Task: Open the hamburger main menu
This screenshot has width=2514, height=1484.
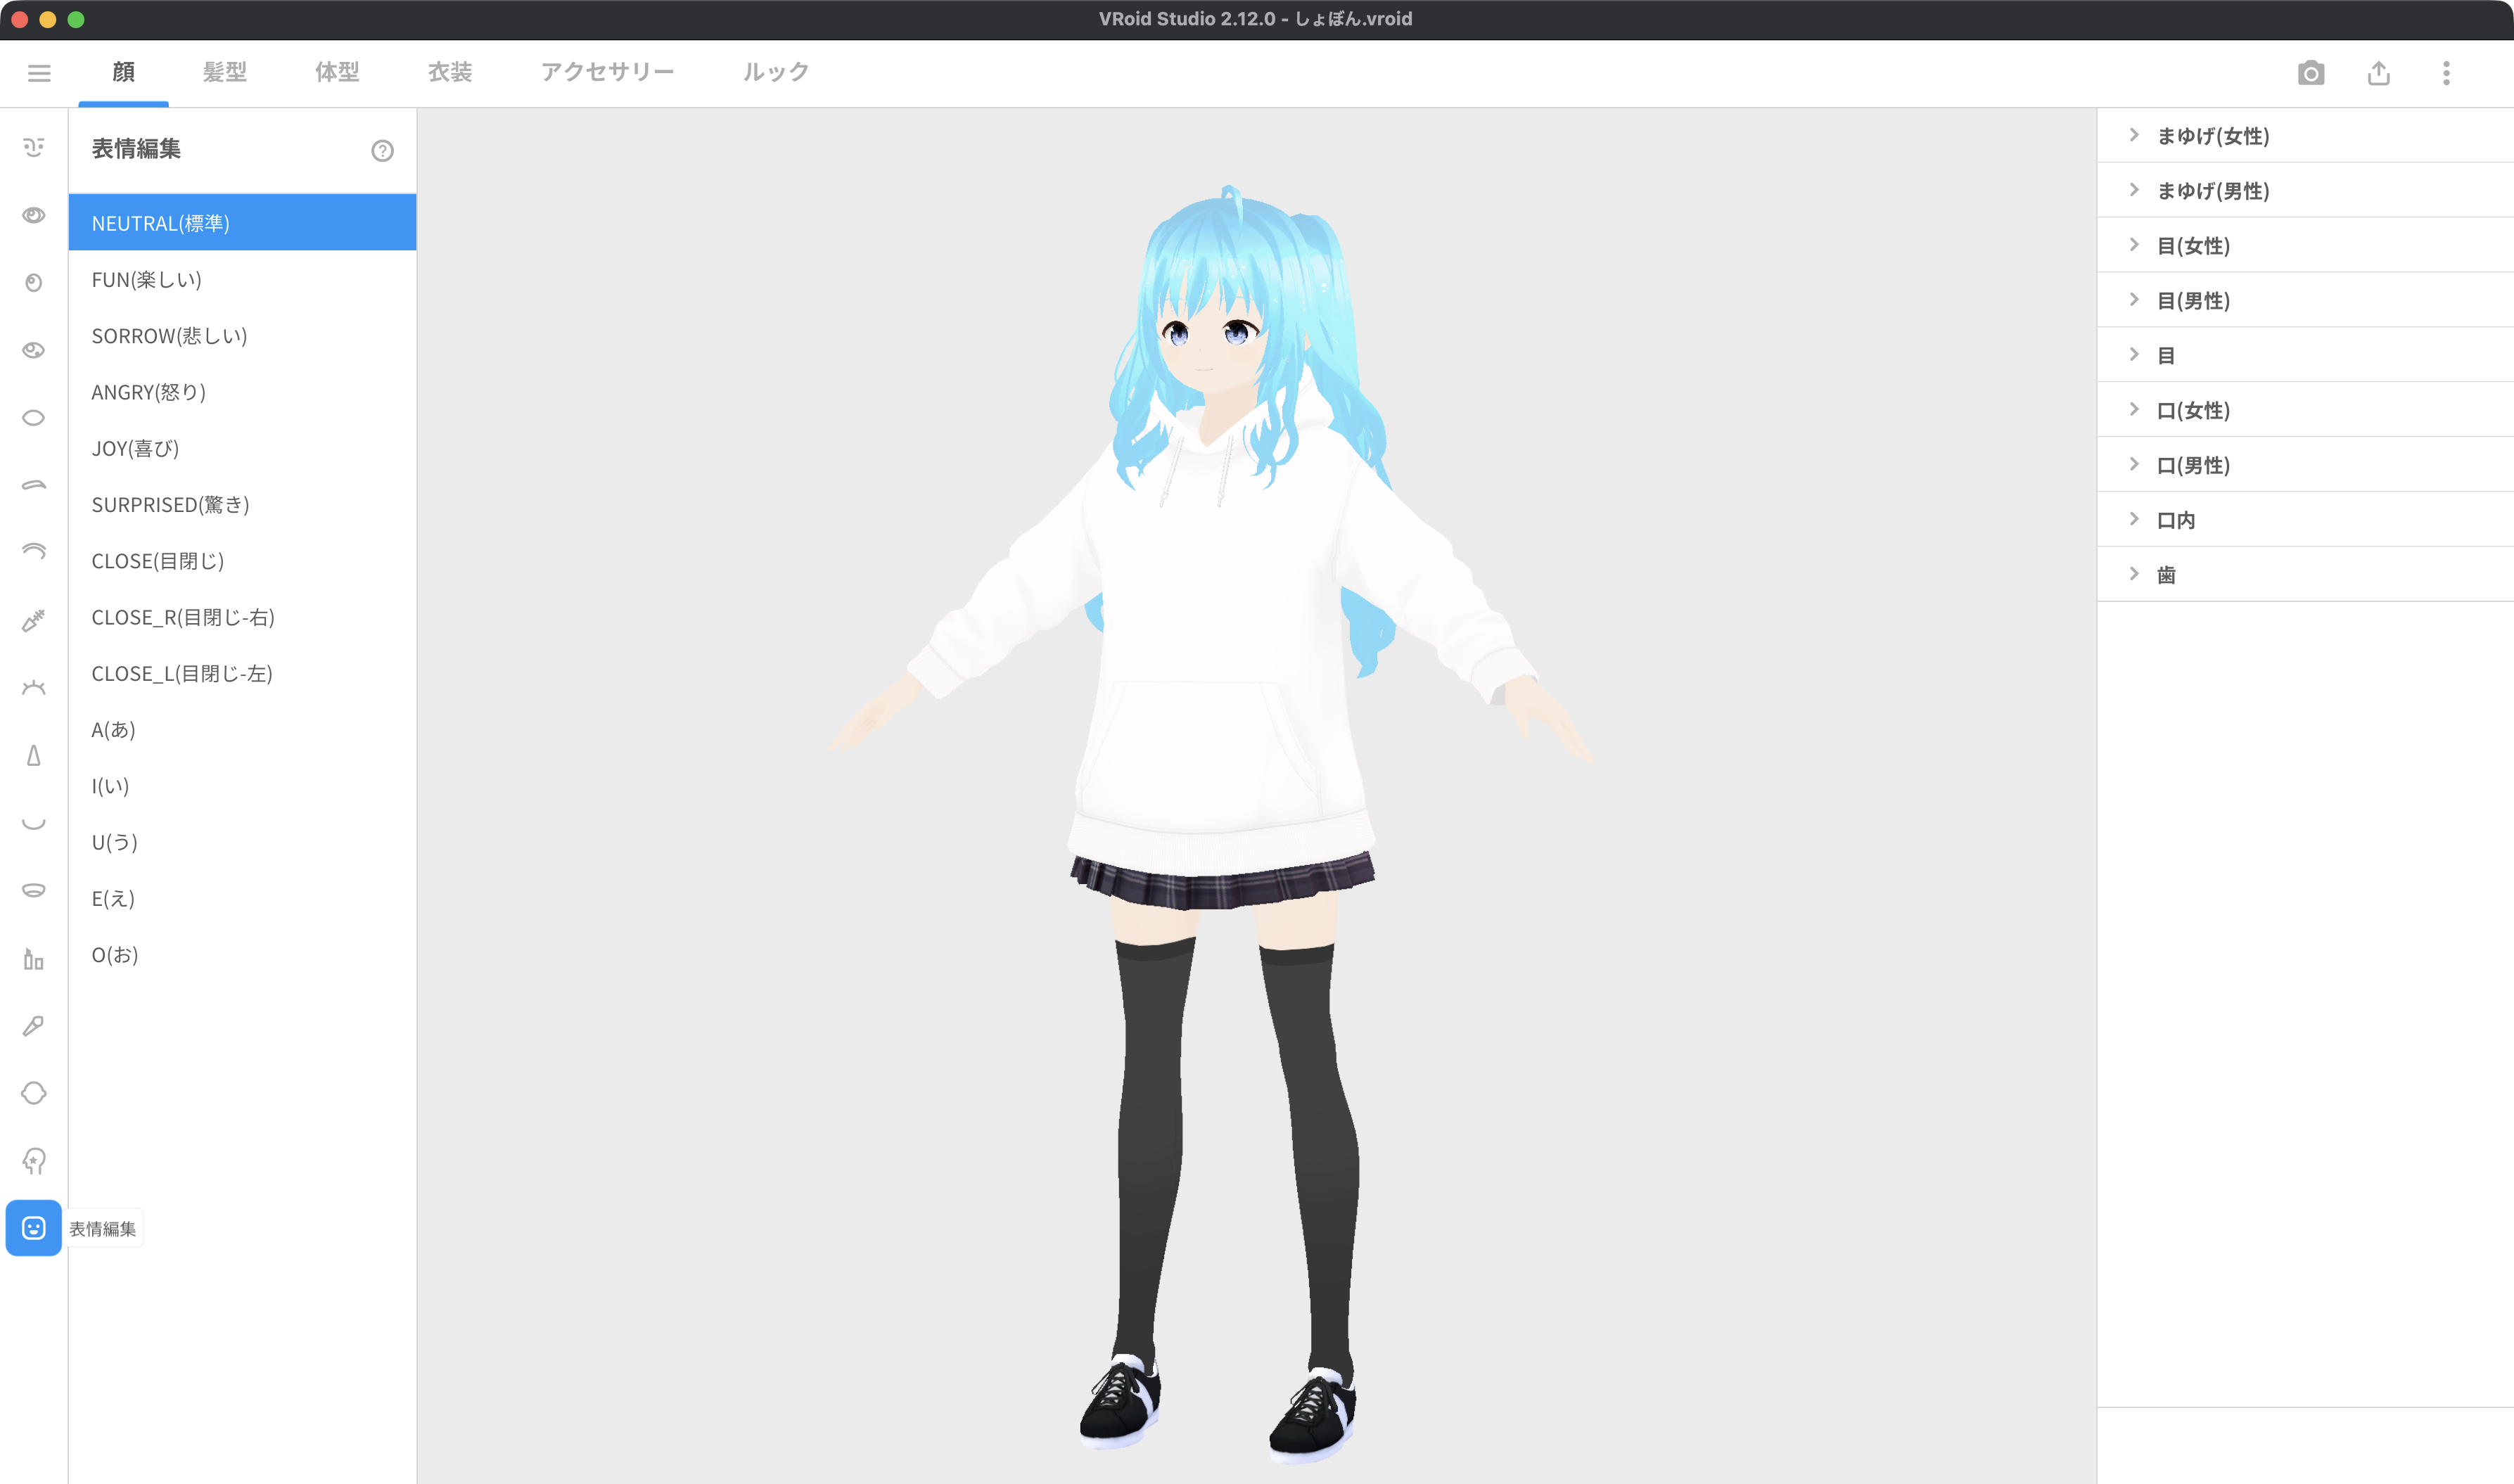Action: 39,73
